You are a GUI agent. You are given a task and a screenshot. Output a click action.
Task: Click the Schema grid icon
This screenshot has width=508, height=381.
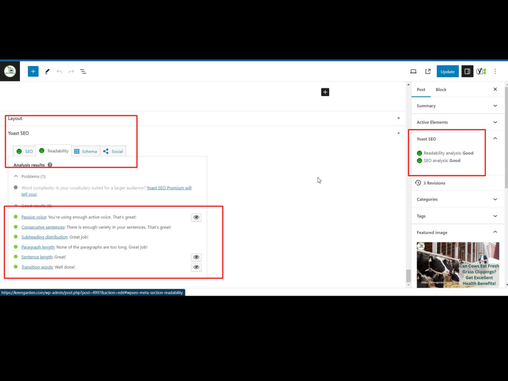point(77,151)
